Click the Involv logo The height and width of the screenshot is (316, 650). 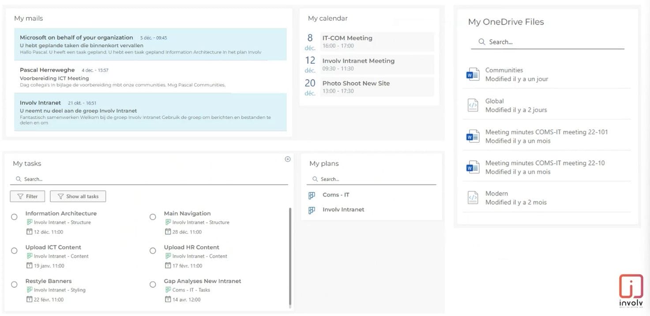tap(631, 290)
